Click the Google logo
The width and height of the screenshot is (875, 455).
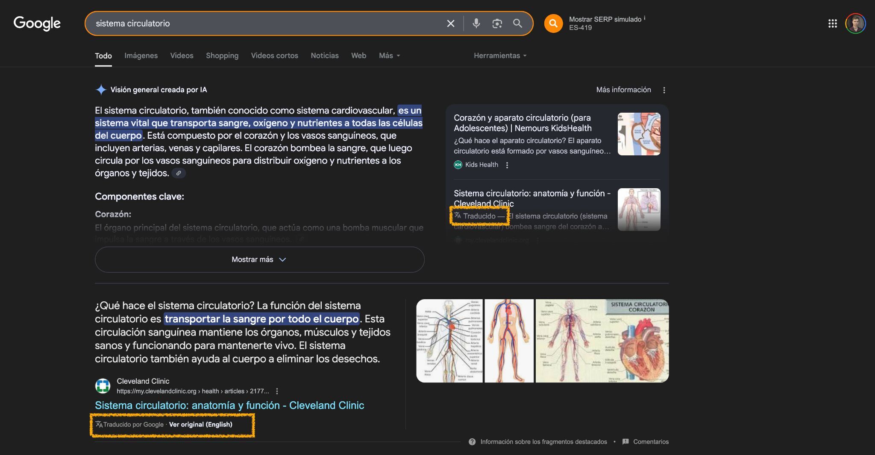click(x=37, y=23)
